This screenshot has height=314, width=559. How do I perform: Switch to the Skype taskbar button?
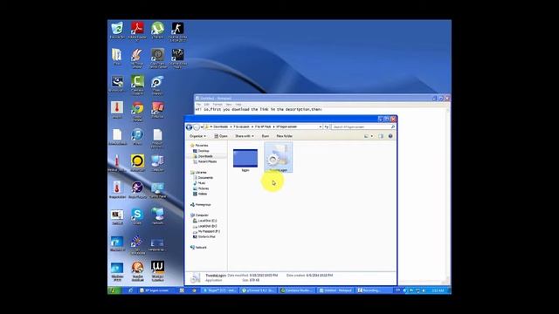click(219, 290)
